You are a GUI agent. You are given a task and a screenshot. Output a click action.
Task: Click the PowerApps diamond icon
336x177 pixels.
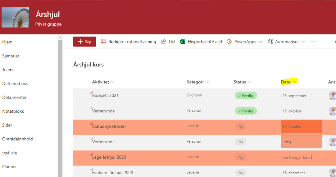[x=229, y=42]
